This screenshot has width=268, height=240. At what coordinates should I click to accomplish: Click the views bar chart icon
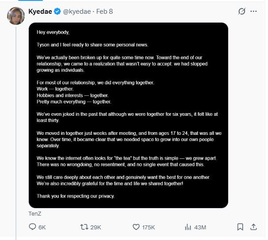tap(187, 227)
